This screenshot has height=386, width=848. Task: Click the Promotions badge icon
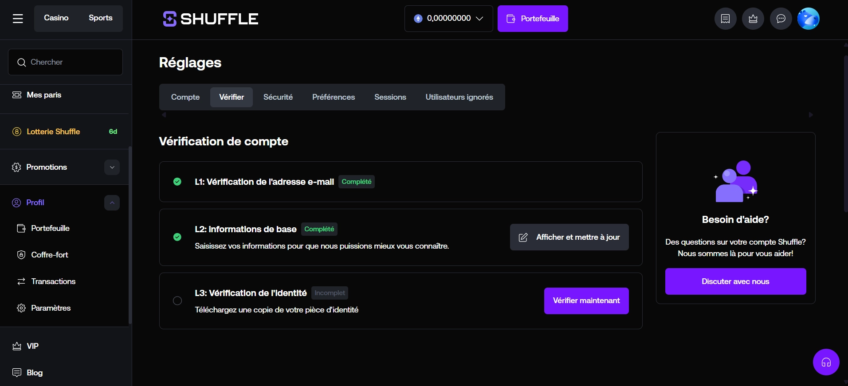pos(16,167)
